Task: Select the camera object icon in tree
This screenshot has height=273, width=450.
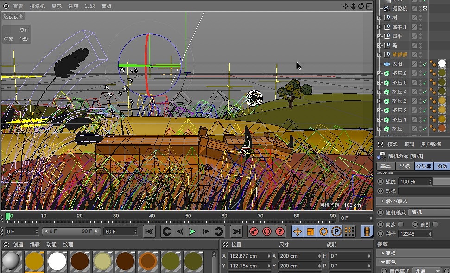Action: pos(387,9)
